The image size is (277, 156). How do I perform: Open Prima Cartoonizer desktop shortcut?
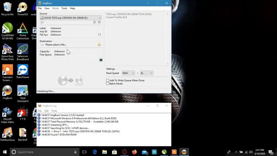tap(23, 31)
